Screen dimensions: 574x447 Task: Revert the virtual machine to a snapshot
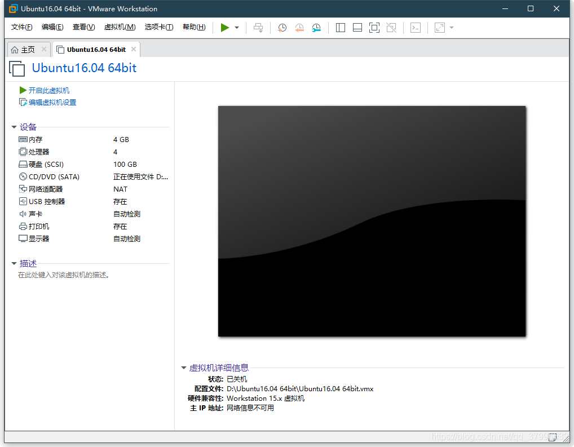(x=299, y=28)
